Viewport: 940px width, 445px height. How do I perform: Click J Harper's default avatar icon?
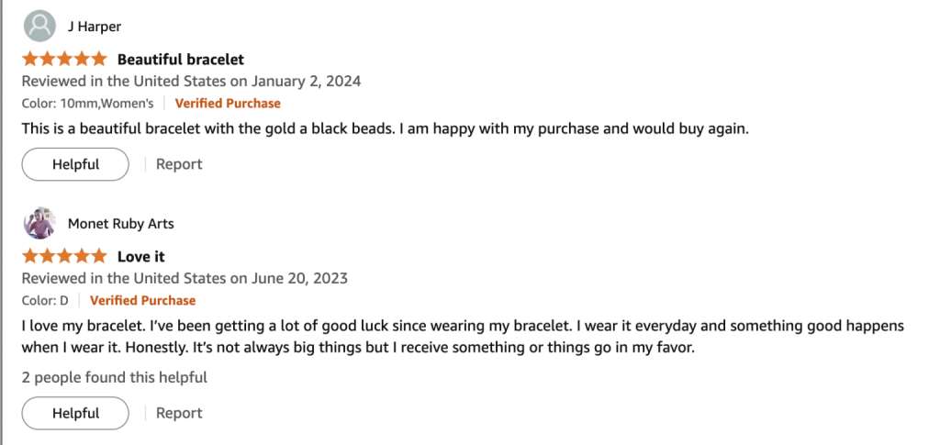(39, 26)
